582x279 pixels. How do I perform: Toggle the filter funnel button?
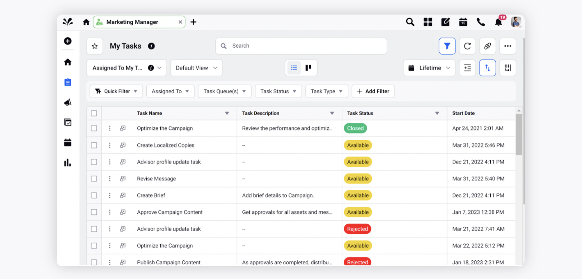(447, 46)
